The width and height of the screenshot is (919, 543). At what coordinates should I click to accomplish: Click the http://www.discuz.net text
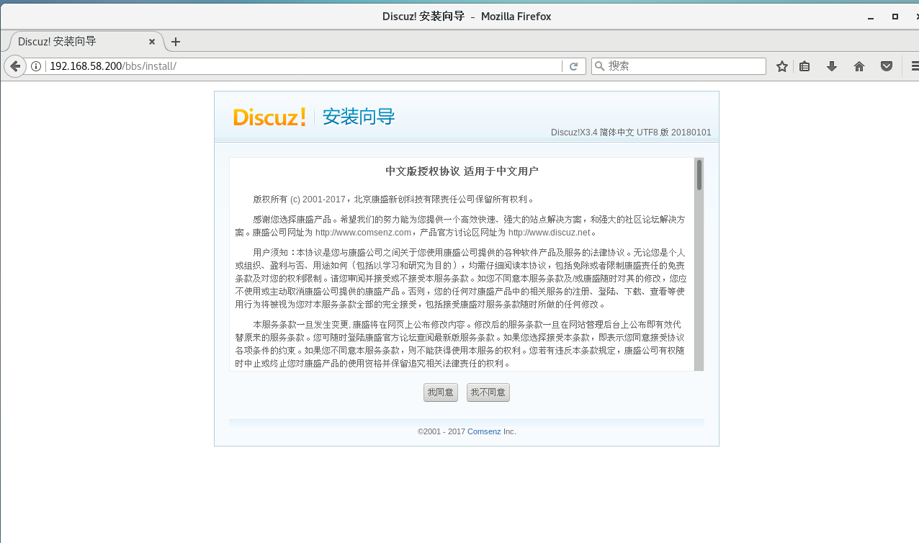pyautogui.click(x=549, y=233)
